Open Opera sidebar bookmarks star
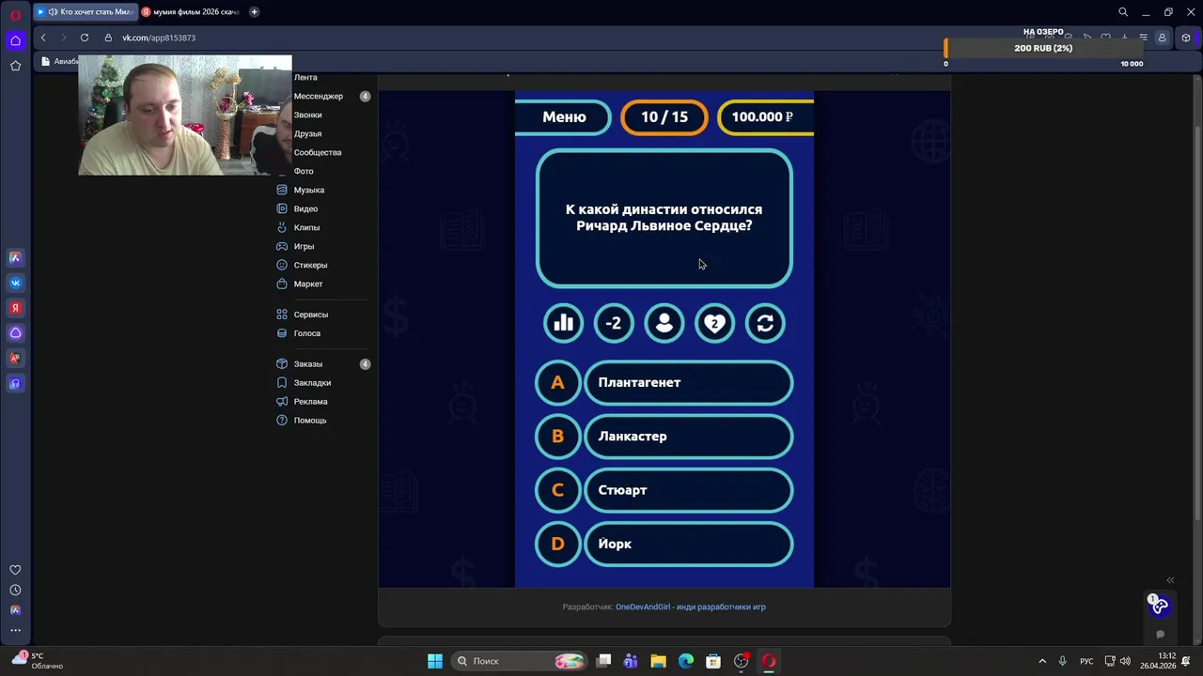 point(15,66)
